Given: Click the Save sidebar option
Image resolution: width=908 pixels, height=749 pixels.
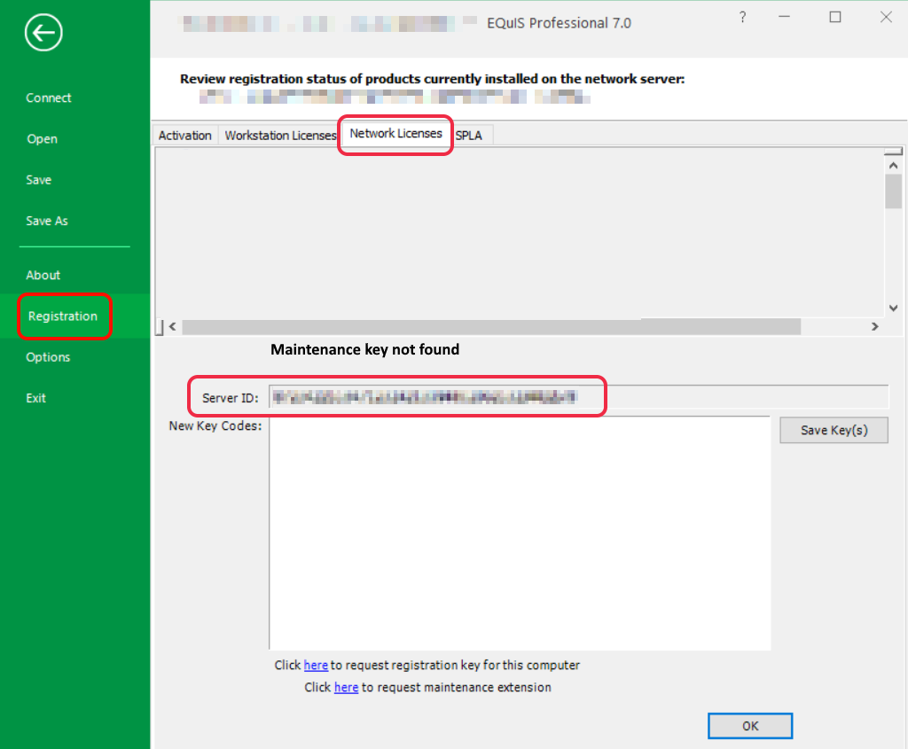Looking at the screenshot, I should (x=38, y=180).
